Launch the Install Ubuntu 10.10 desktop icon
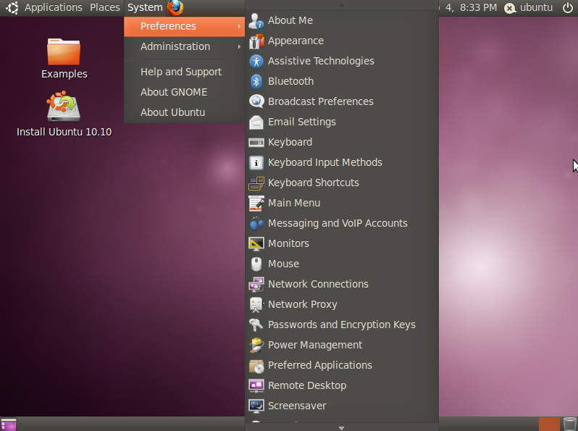The height and width of the screenshot is (431, 578). [64, 108]
